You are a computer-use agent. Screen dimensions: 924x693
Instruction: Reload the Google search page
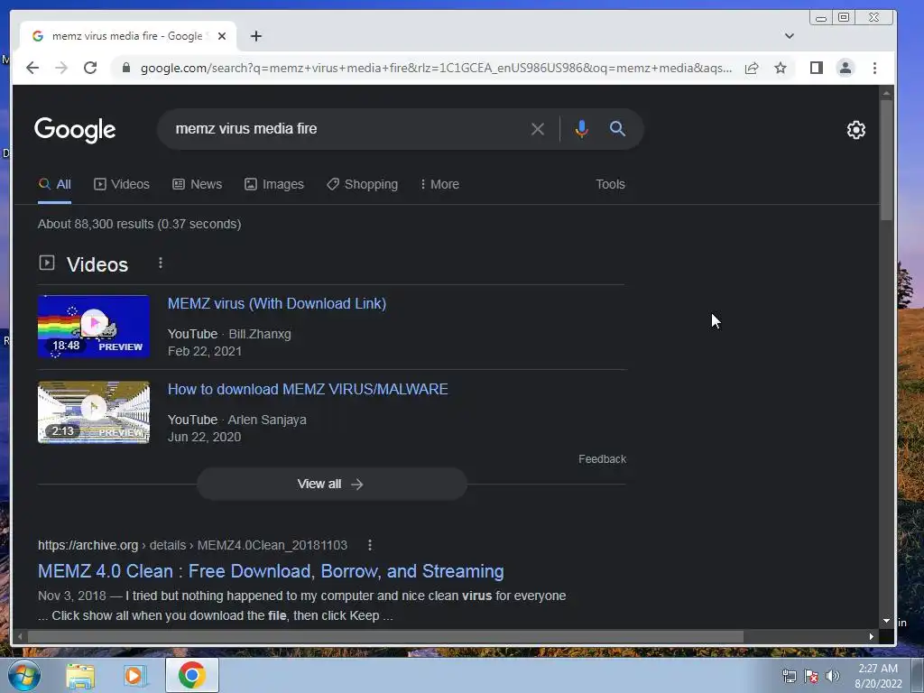tap(90, 68)
